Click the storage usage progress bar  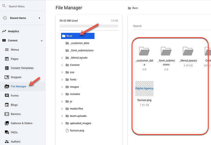click(x=89, y=26)
